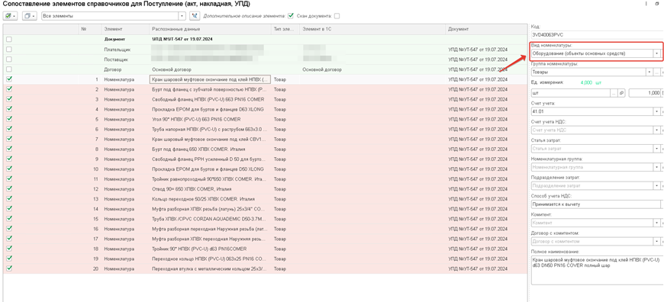This screenshot has height=302, width=664.
Task: Click the Код field 3VD40063PVC
Action: coord(596,34)
